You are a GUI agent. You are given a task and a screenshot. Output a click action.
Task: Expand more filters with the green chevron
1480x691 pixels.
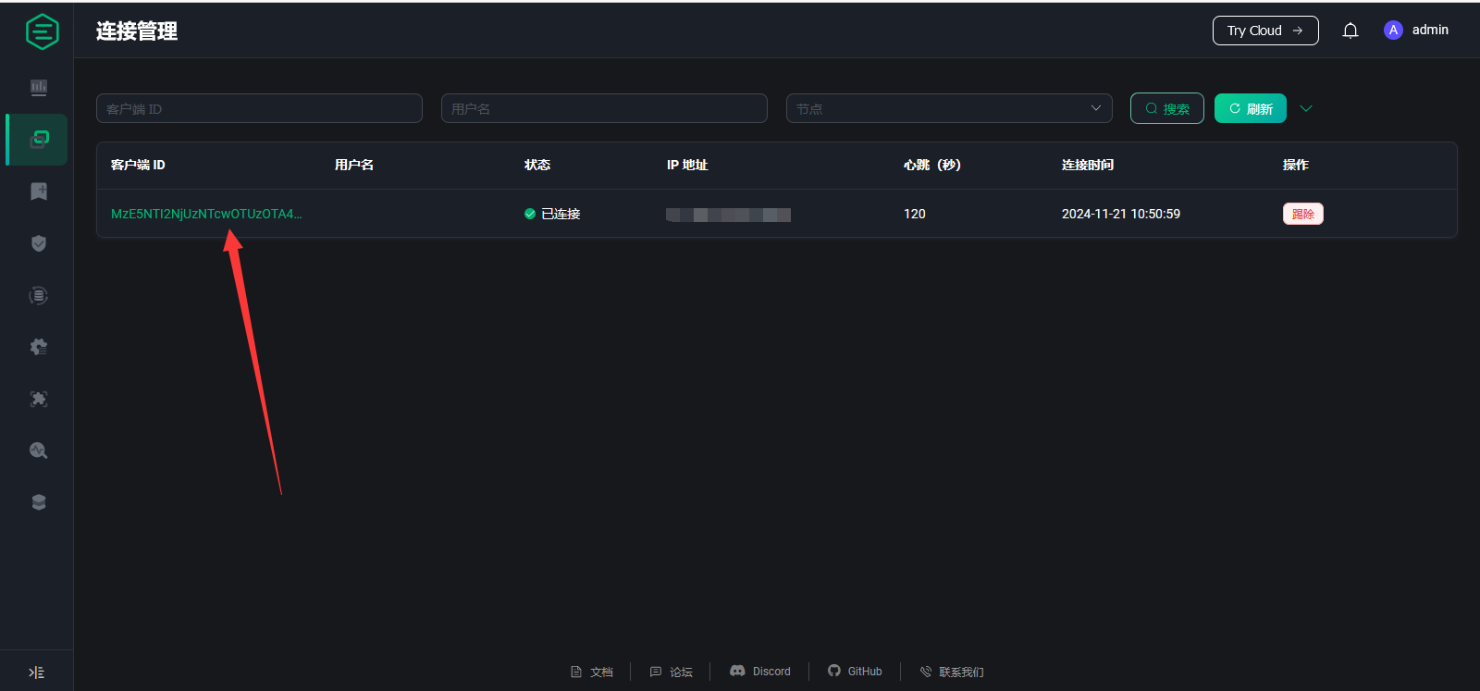click(1306, 108)
